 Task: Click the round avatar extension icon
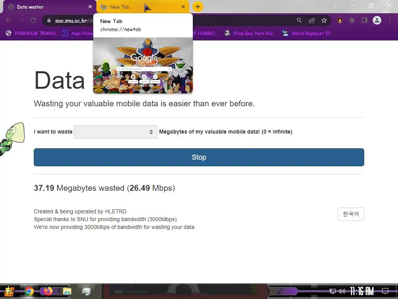[340, 21]
